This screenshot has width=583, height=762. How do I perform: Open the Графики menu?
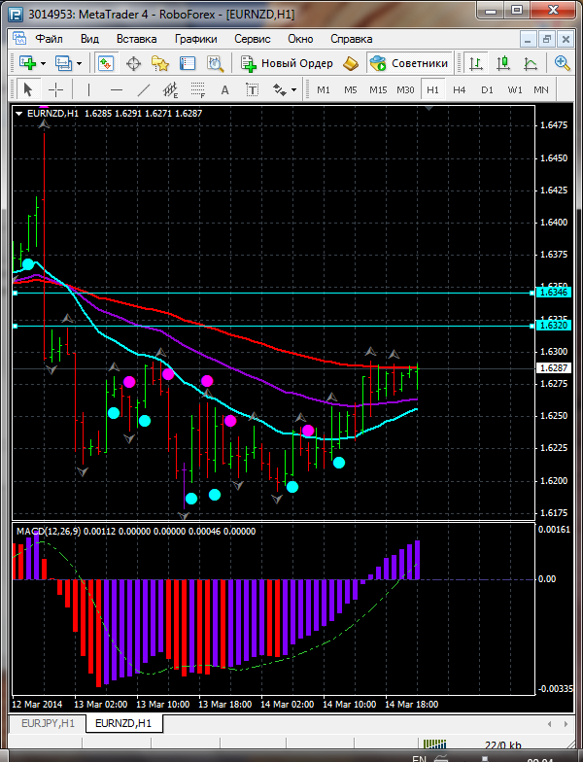tap(196, 39)
